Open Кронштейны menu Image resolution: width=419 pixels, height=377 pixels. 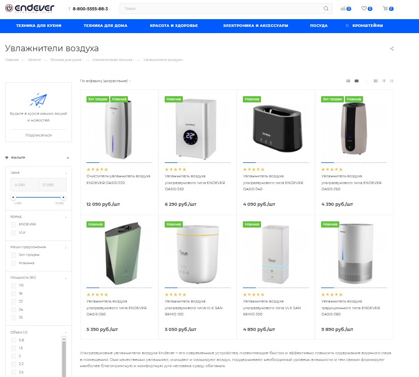tap(367, 26)
